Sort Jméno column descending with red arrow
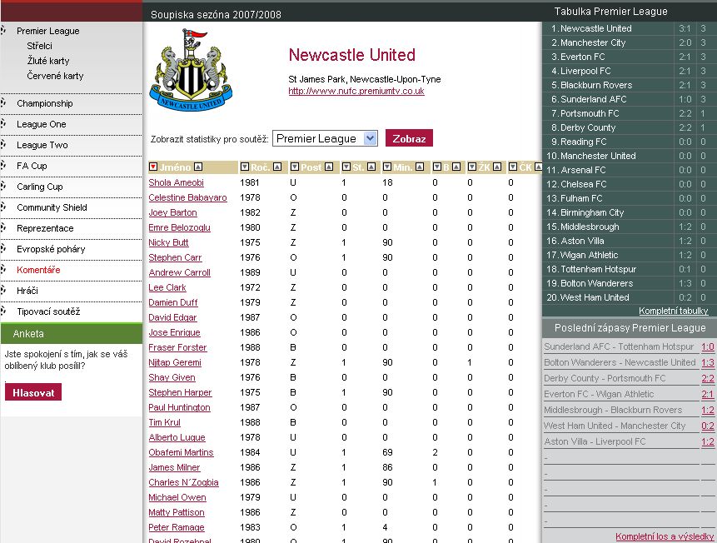The height and width of the screenshot is (543, 717). click(153, 167)
